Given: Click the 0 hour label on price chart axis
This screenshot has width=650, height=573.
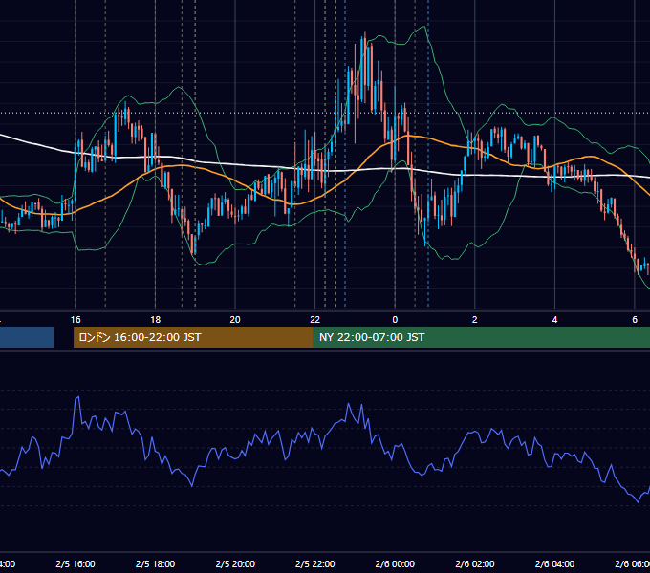Looking at the screenshot, I should coord(395,320).
